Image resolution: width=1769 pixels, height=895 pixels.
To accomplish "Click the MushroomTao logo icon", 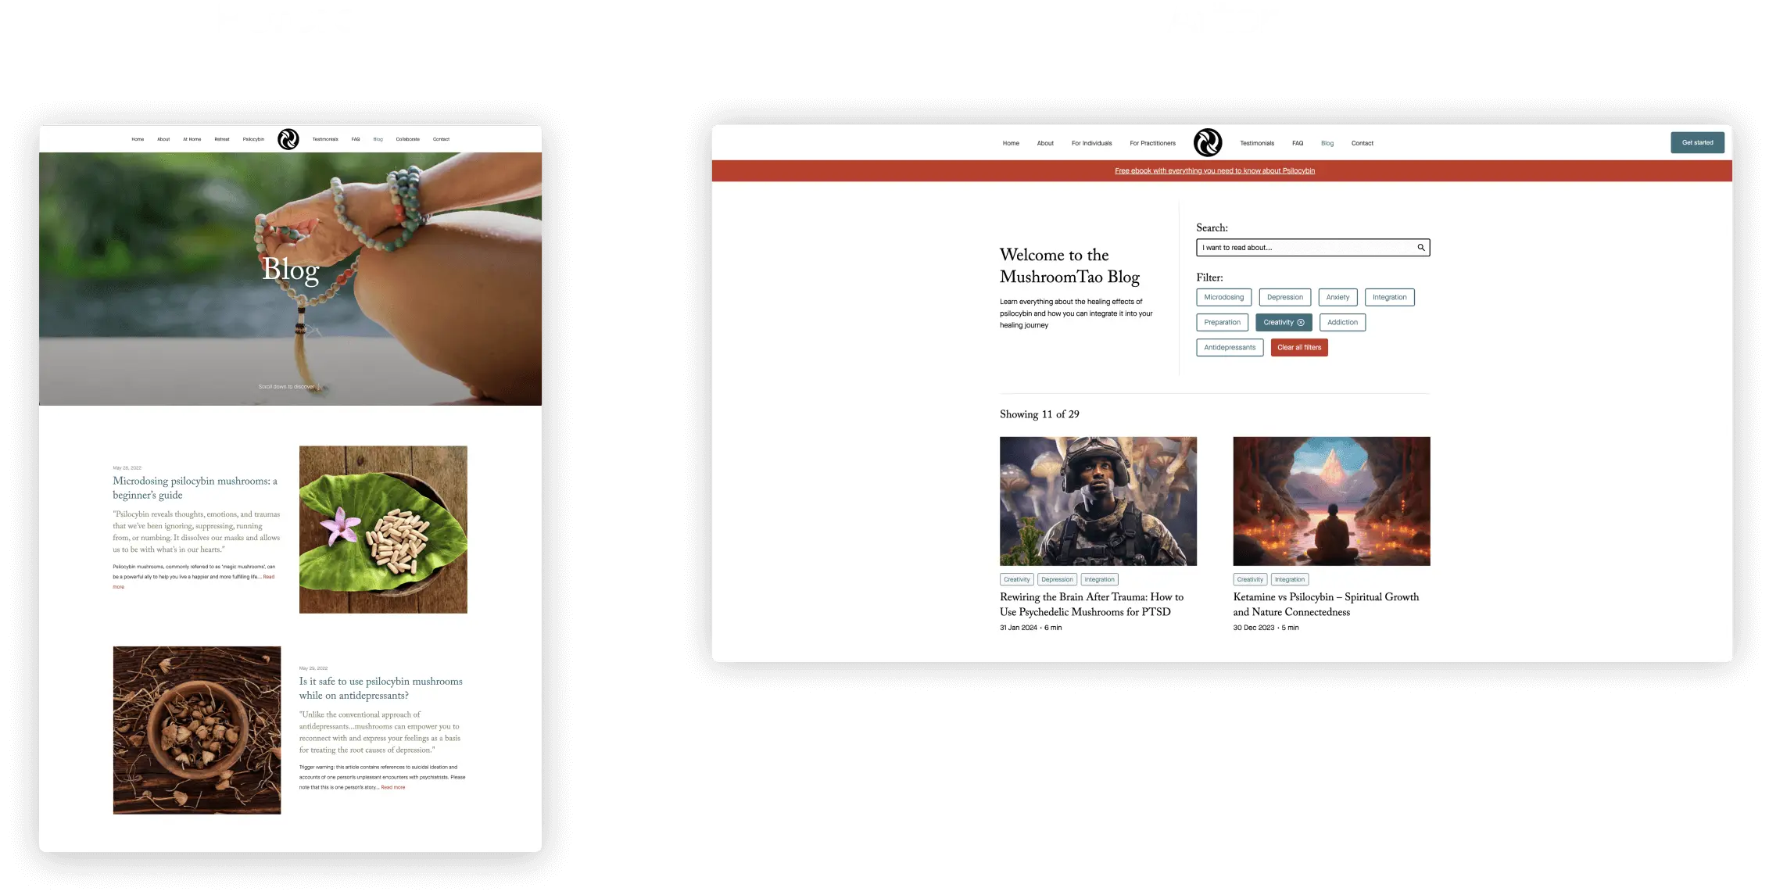I will tap(1208, 141).
